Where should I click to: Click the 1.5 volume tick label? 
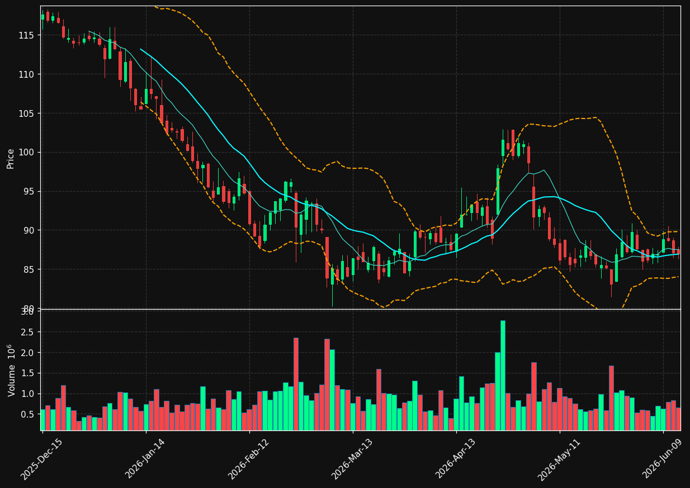(x=27, y=373)
